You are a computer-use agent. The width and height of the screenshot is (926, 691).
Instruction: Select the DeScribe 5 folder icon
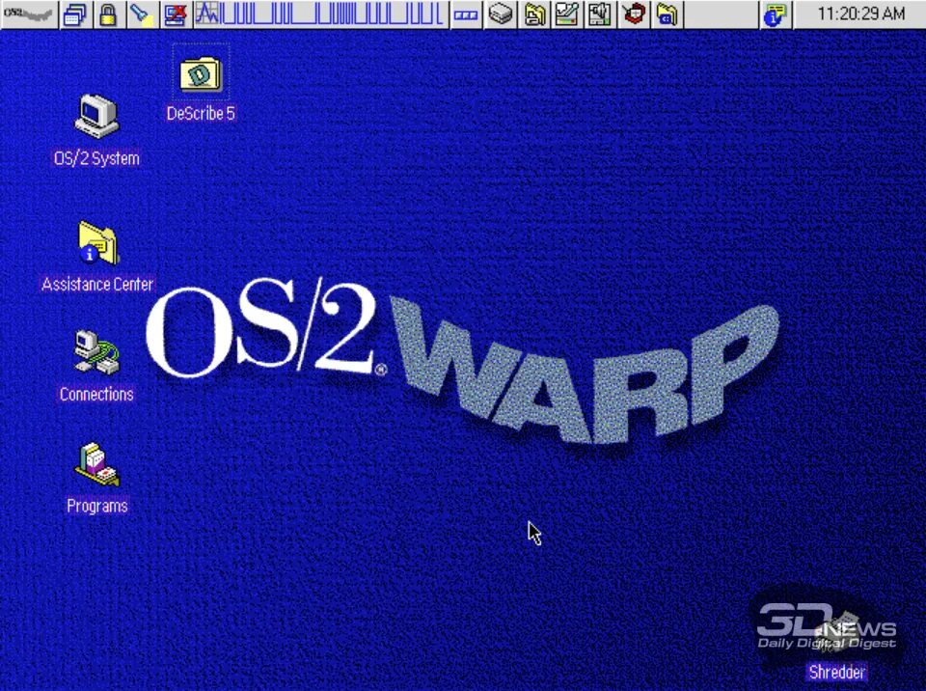[x=201, y=73]
